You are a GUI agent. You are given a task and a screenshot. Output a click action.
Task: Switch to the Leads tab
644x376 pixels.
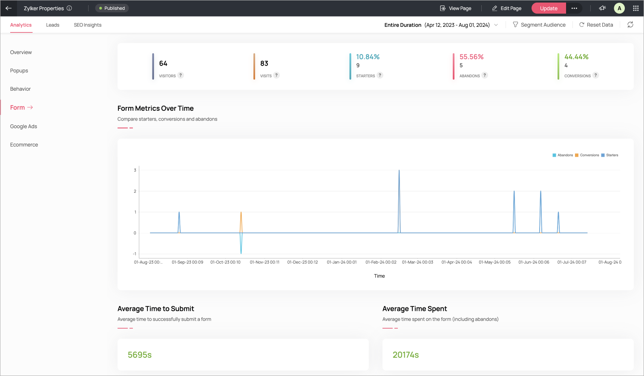tap(53, 25)
